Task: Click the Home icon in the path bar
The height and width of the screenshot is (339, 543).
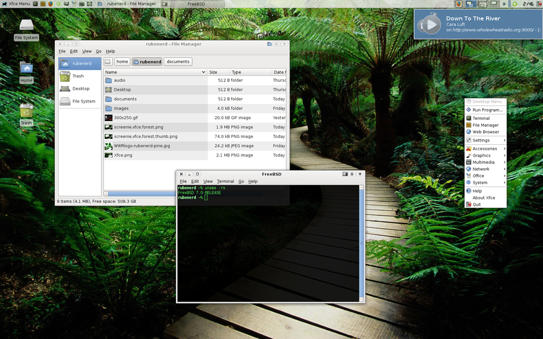Action: click(x=122, y=61)
